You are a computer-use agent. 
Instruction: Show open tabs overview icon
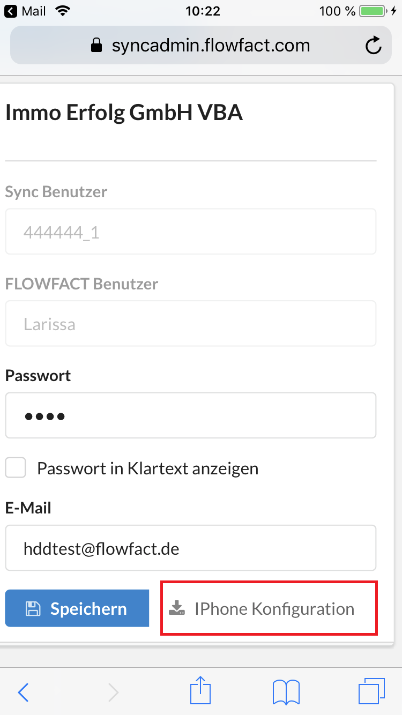tap(371, 691)
